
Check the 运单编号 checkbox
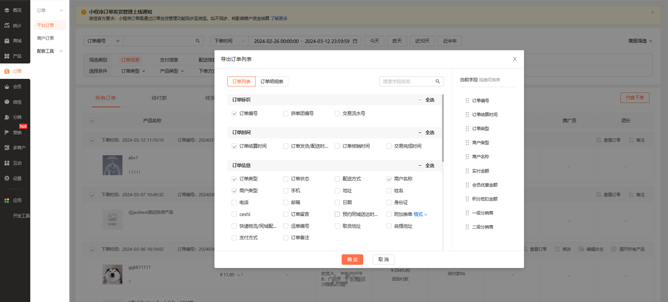[286, 226]
